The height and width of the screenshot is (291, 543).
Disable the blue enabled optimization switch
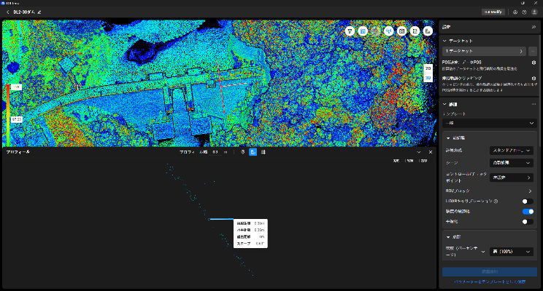coord(528,211)
